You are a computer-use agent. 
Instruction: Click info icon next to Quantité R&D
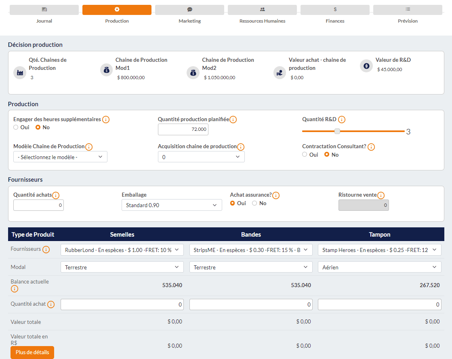[x=342, y=120]
